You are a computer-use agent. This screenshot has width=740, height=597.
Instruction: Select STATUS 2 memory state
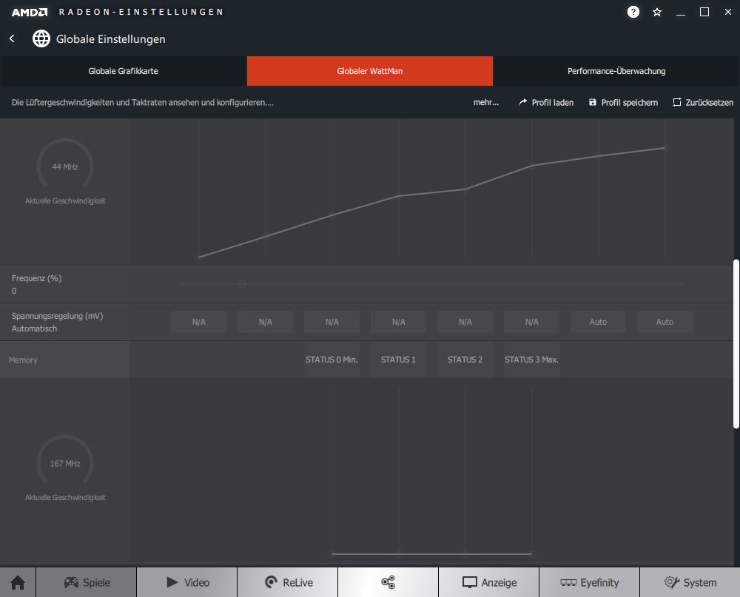click(465, 360)
